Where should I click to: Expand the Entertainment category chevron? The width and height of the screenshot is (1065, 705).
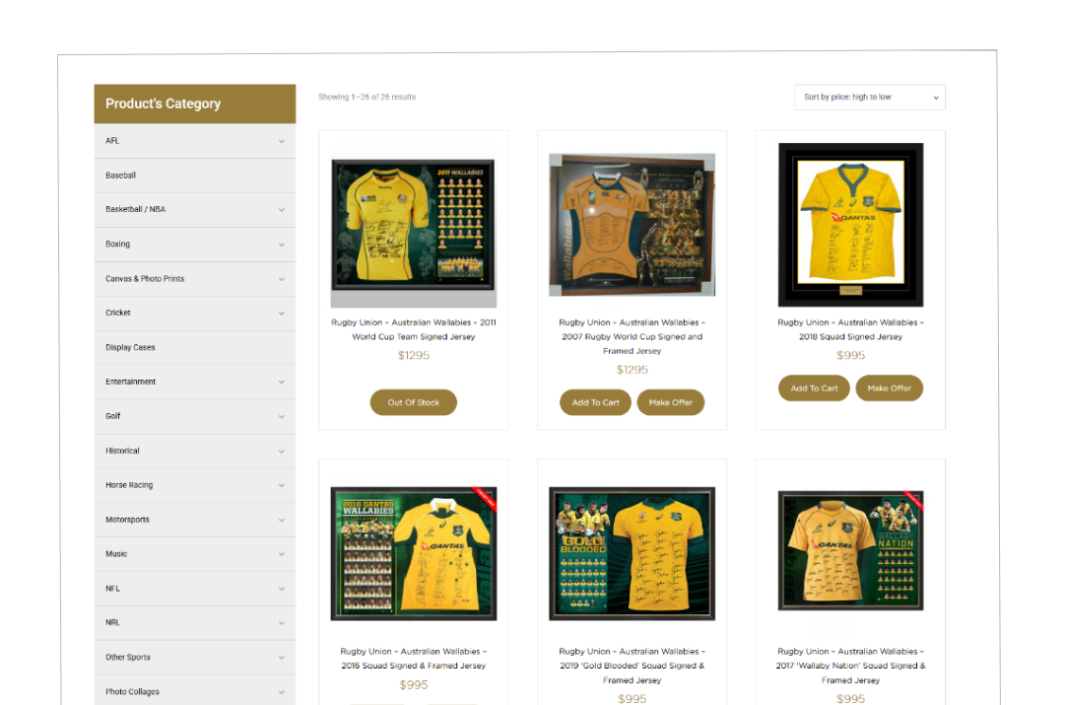(x=281, y=382)
